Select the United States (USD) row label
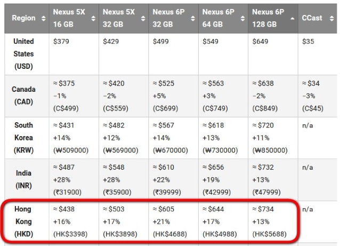This screenshot has height=246, width=340. (x=23, y=54)
